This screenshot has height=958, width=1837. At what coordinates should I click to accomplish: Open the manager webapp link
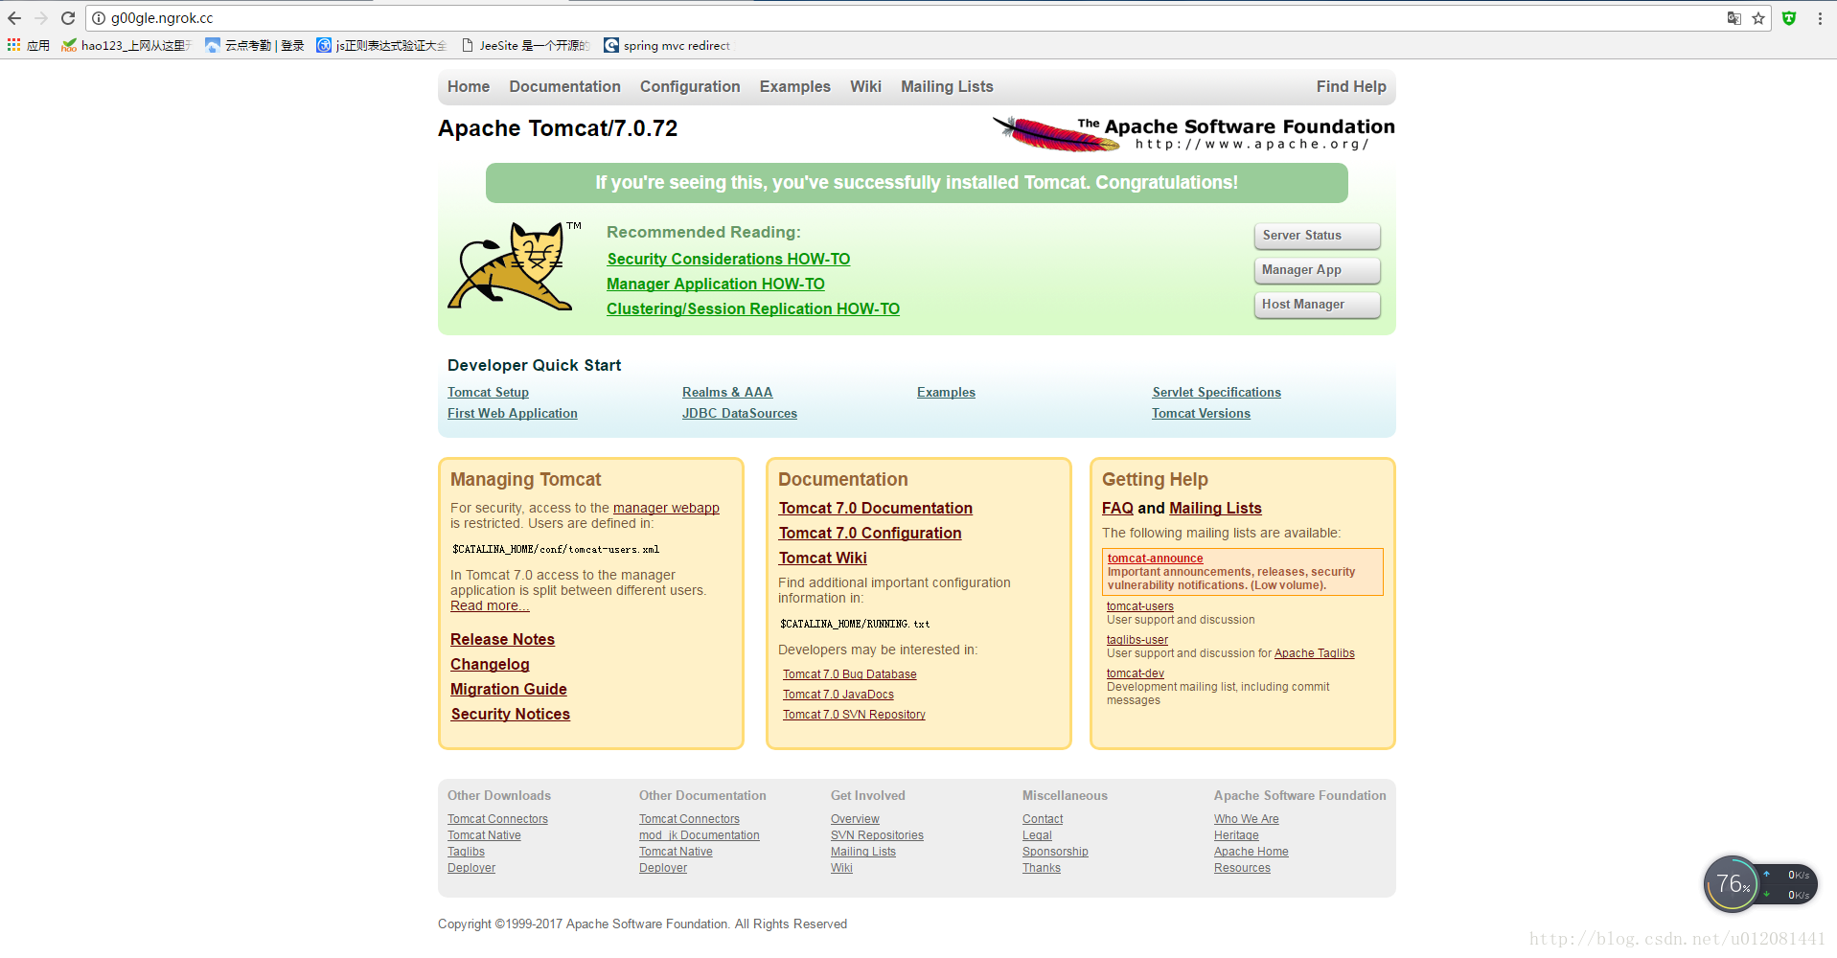666,508
